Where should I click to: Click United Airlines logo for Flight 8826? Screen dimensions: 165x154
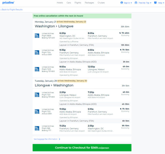37,36
